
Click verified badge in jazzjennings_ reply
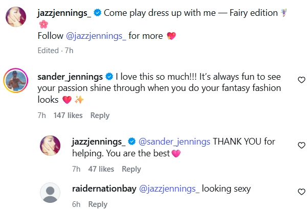pyautogui.click(x=132, y=142)
